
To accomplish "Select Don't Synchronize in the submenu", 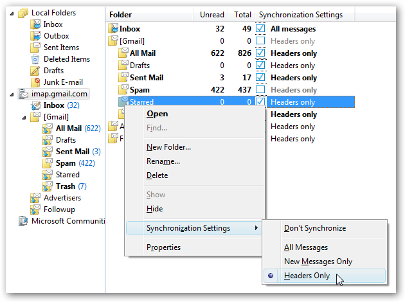I will point(315,228).
